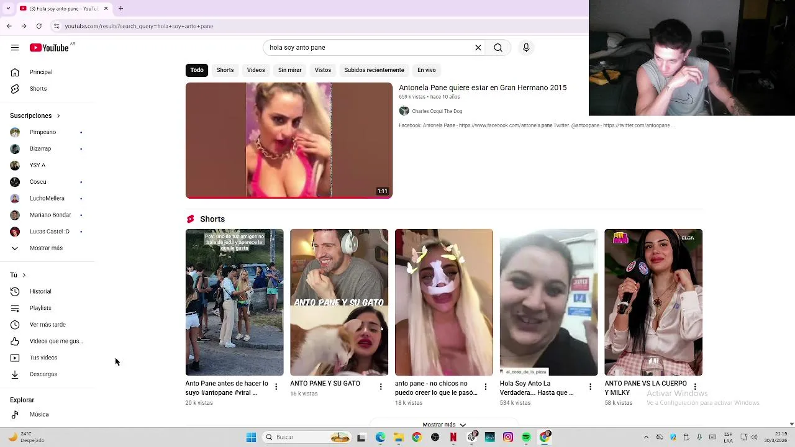Start voice search with the microphone
This screenshot has width=795, height=447.
click(x=526, y=48)
